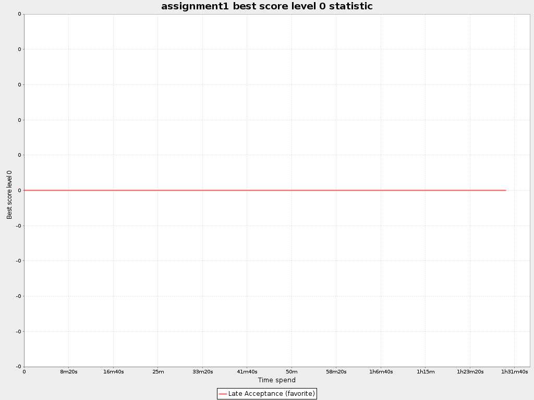Click the topmost y-axis 0 tick label
The height and width of the screenshot is (400, 534).
pyautogui.click(x=19, y=14)
